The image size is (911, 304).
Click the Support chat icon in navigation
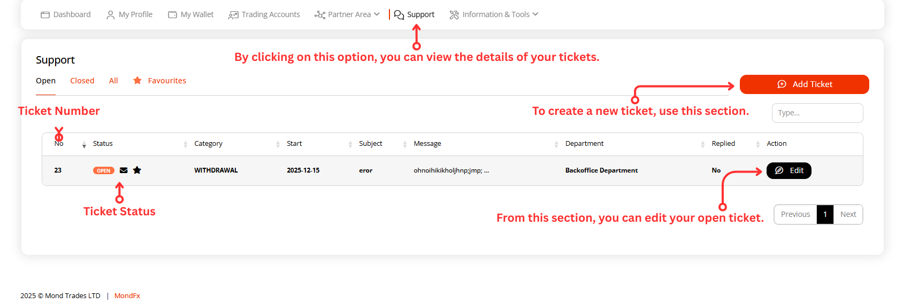click(399, 15)
